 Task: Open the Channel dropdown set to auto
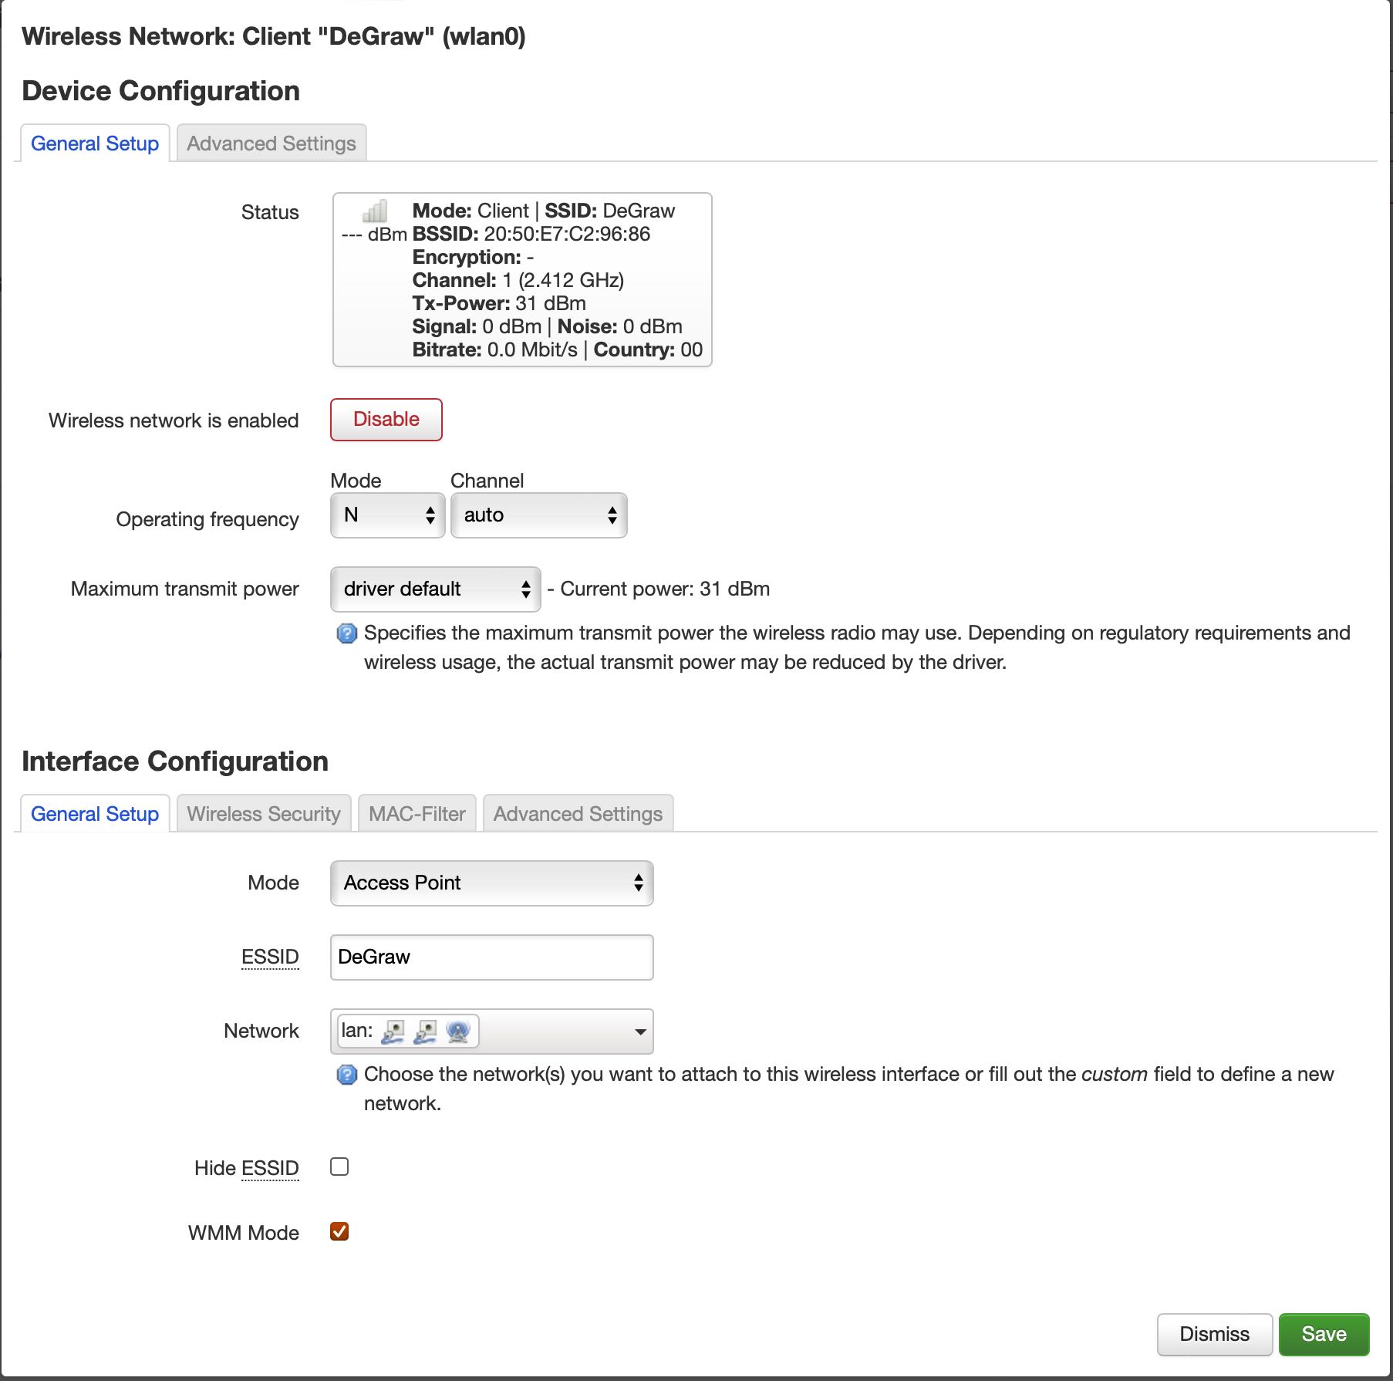click(x=538, y=515)
